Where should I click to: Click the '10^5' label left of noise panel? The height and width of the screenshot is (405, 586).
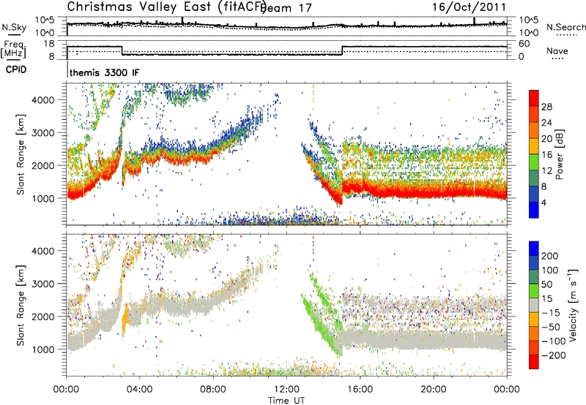click(x=45, y=20)
